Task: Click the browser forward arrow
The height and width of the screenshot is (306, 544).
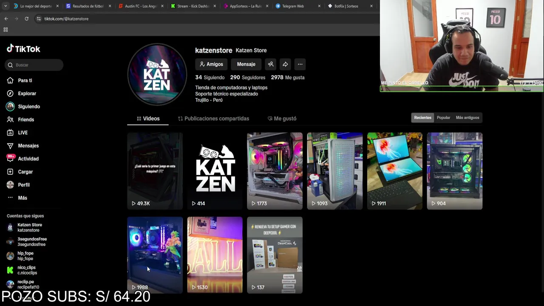Action: 16,19
